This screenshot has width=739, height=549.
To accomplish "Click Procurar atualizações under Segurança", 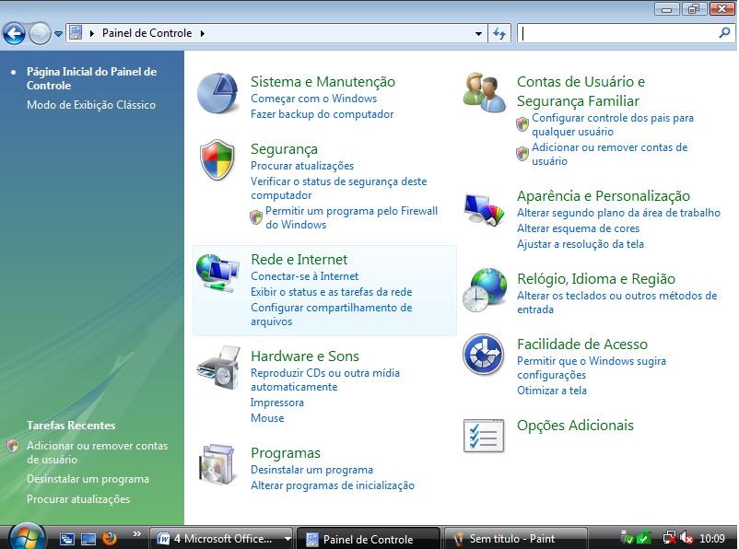I will (x=302, y=166).
